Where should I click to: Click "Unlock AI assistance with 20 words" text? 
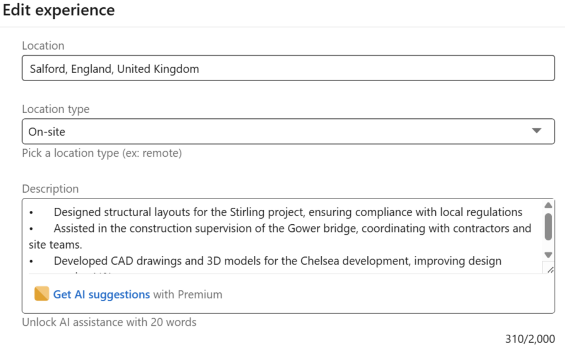[x=109, y=322]
